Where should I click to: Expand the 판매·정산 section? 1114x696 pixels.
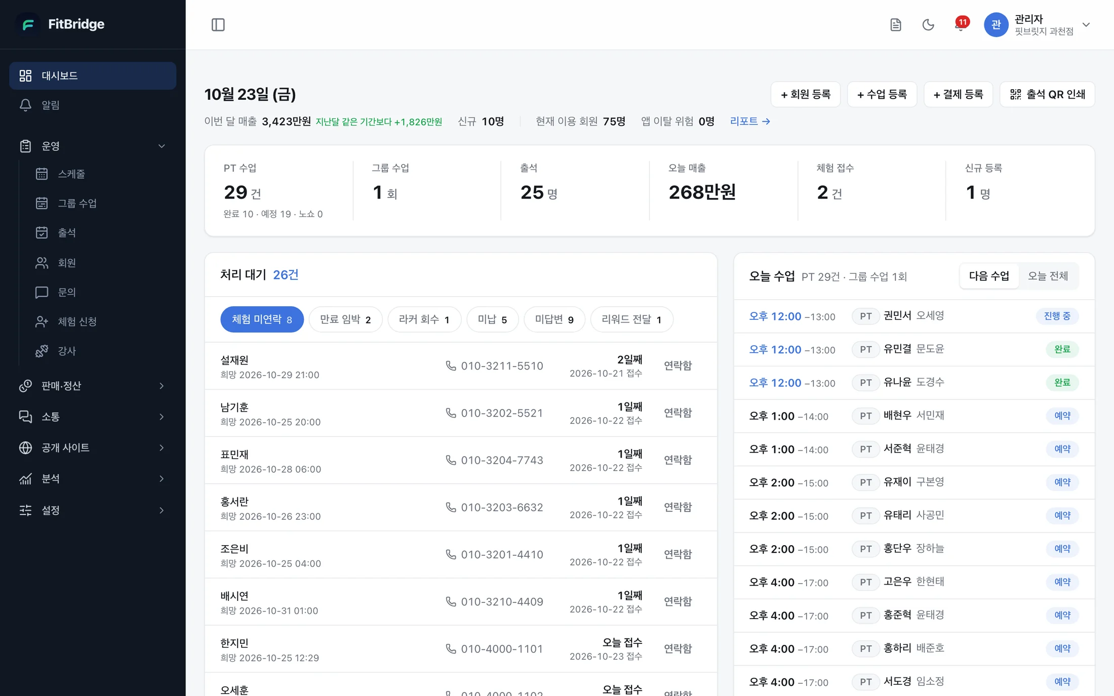[x=93, y=386]
